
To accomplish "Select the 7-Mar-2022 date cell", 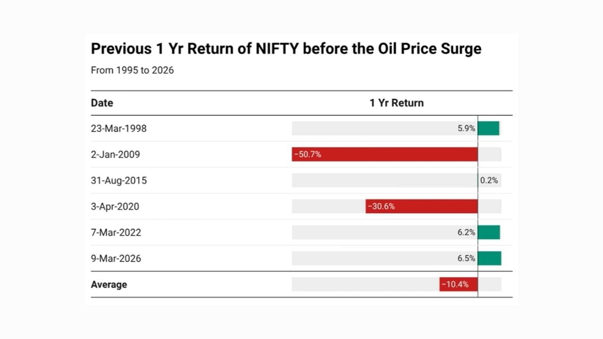I will pyautogui.click(x=116, y=233).
